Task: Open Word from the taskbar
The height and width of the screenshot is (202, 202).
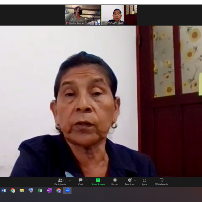Action: click(4, 190)
